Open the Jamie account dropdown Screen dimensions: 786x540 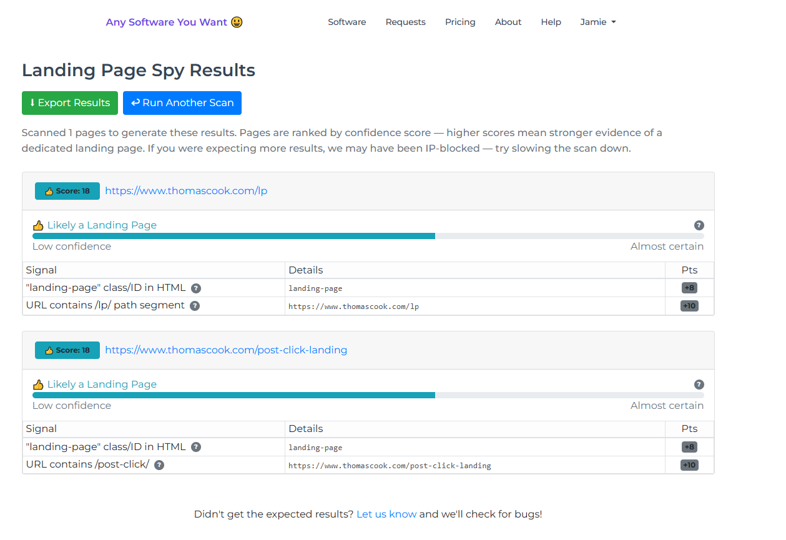[597, 22]
